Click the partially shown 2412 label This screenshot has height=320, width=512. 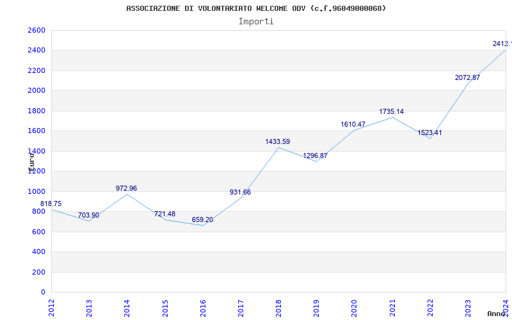coord(502,44)
